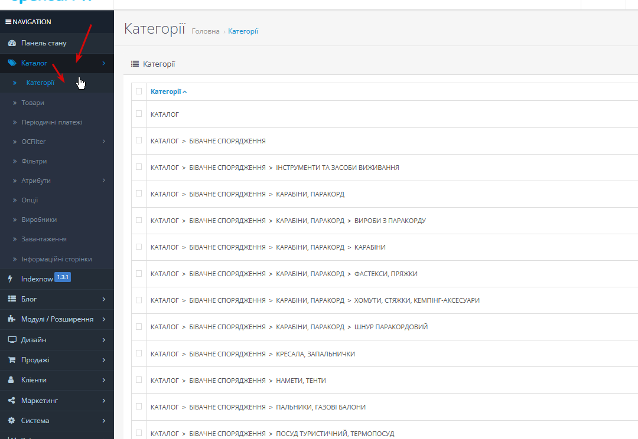The image size is (638, 439).
Task: Sort by the Категорії column header
Action: [x=166, y=91]
